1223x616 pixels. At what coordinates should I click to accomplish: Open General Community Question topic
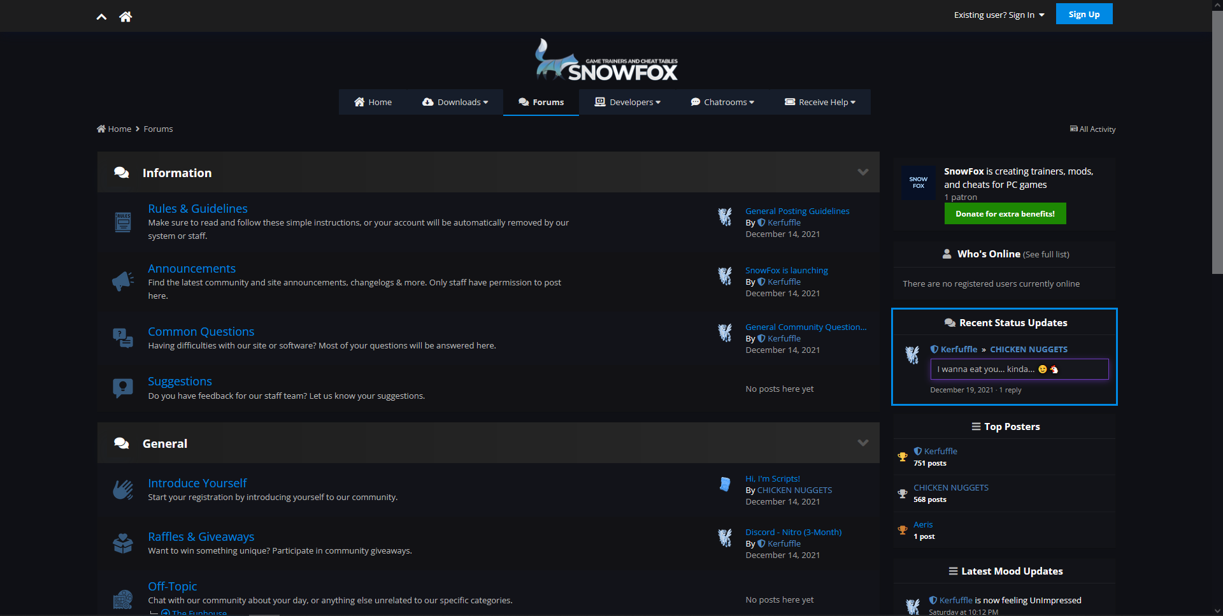(x=806, y=327)
